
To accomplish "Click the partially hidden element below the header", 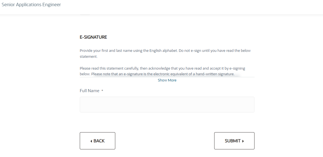I will click(x=85, y=14).
